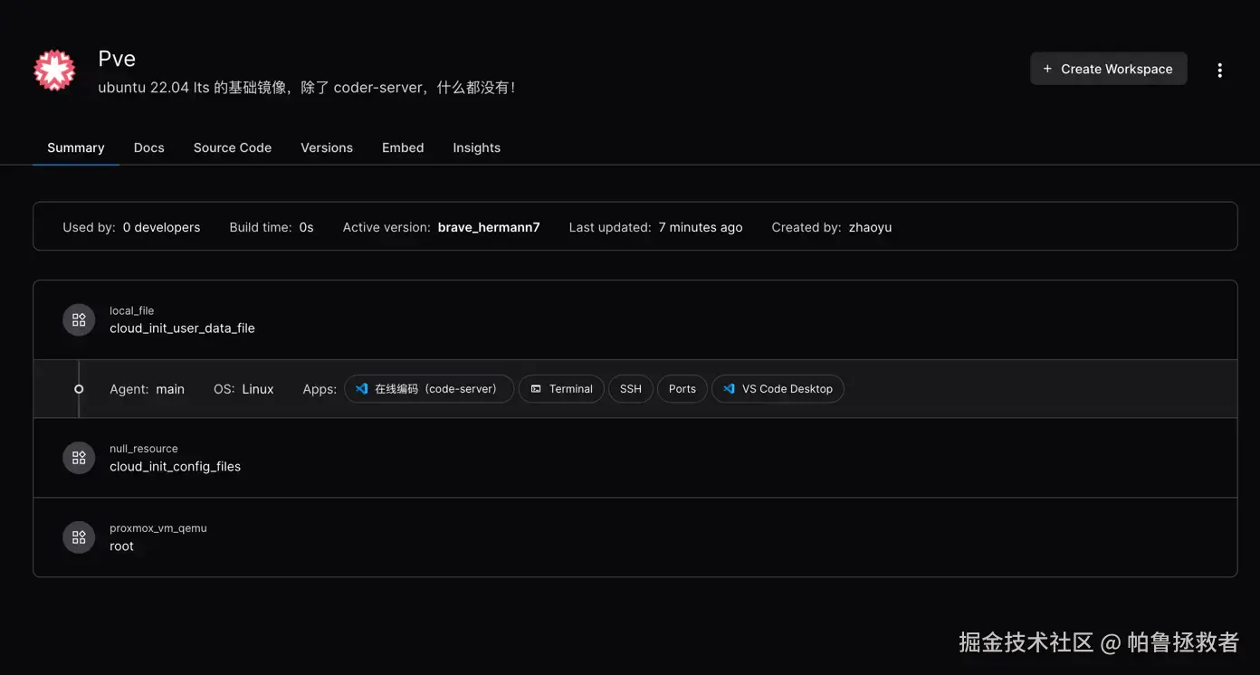Click Last updated 7 minutes ago text
This screenshot has height=675, width=1260.
click(x=655, y=227)
